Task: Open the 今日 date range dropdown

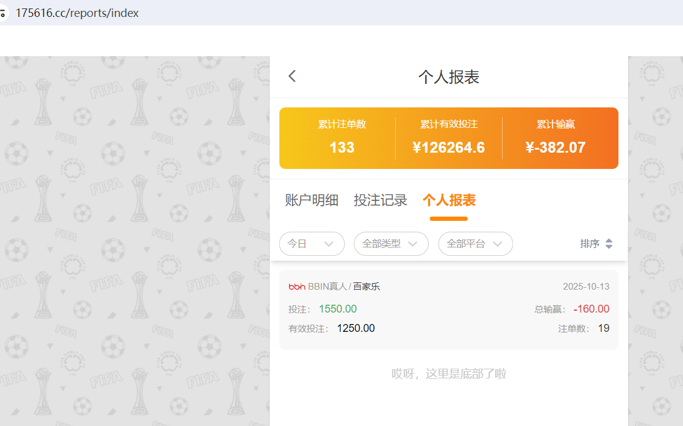Action: pyautogui.click(x=312, y=243)
